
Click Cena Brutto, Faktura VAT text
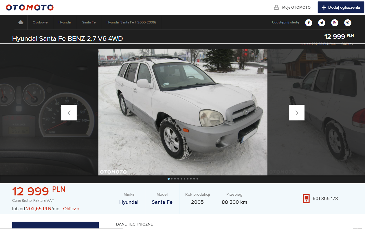coord(33,200)
